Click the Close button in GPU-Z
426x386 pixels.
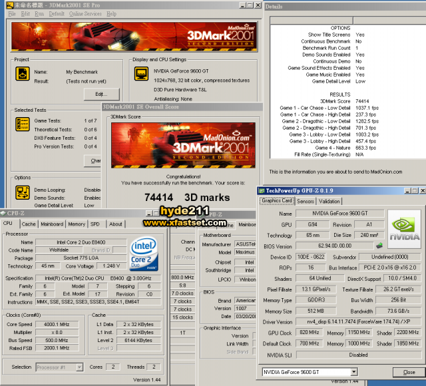coord(409,372)
